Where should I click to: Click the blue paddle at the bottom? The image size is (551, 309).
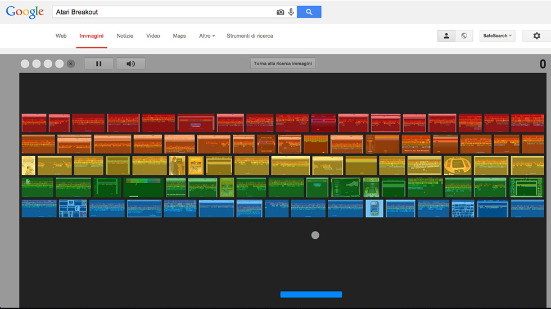[x=311, y=294]
